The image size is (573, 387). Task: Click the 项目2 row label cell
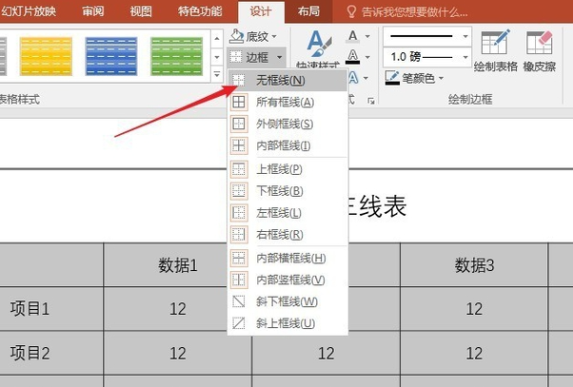click(x=51, y=353)
